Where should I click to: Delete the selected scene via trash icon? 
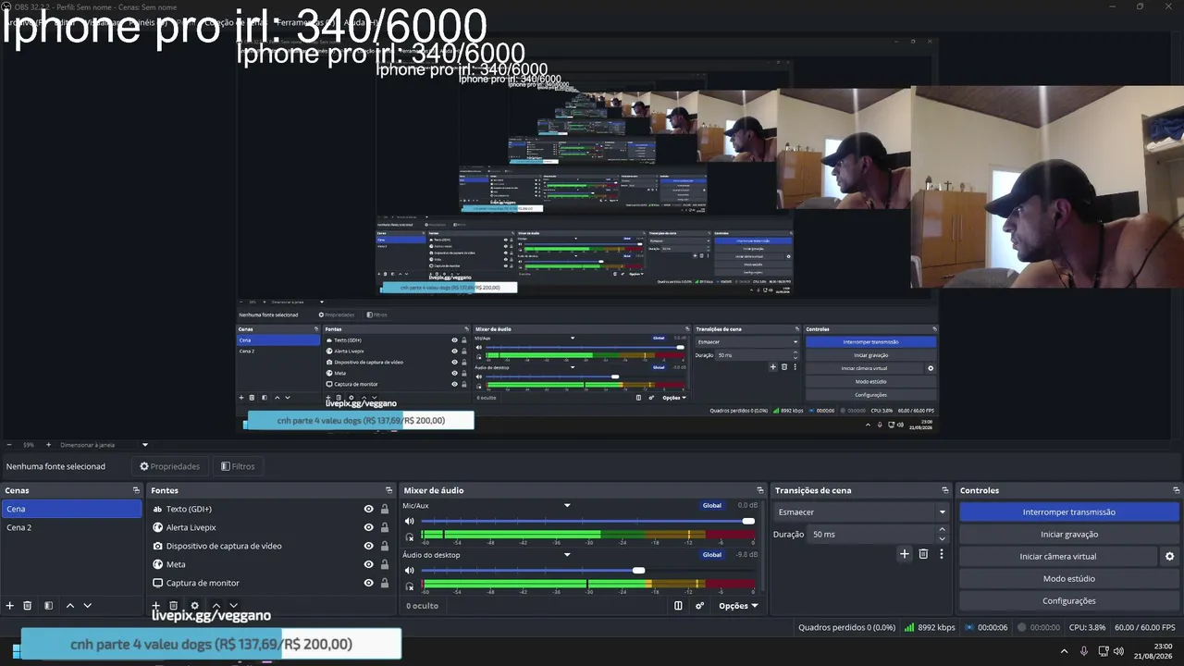pyautogui.click(x=28, y=606)
